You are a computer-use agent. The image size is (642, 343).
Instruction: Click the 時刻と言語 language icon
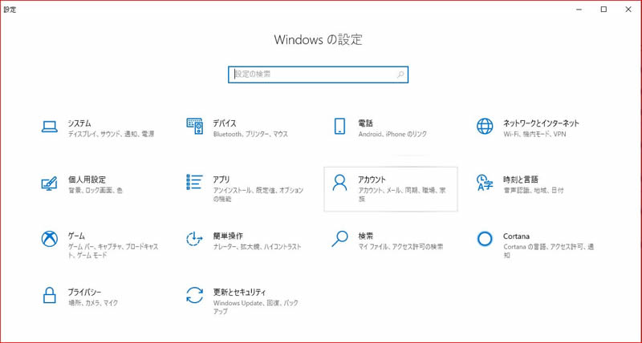pos(484,183)
